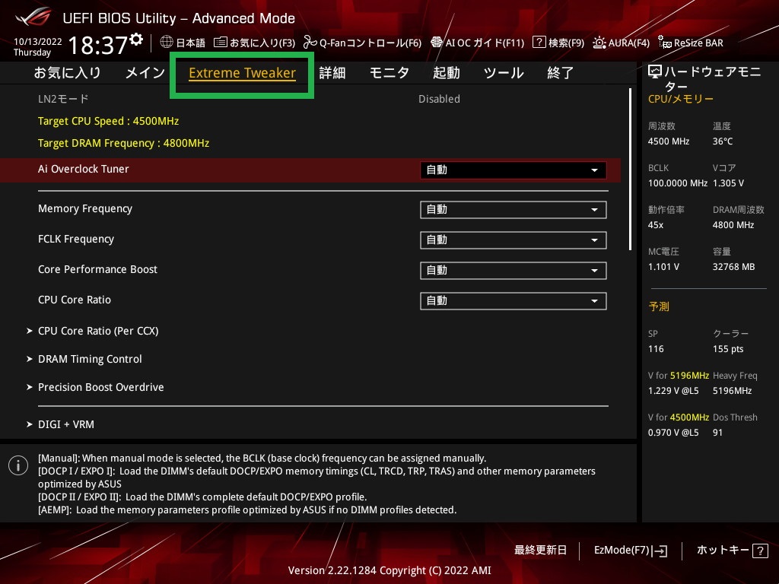
Task: Click the 1.305 V Vコア value
Action: 728,183
